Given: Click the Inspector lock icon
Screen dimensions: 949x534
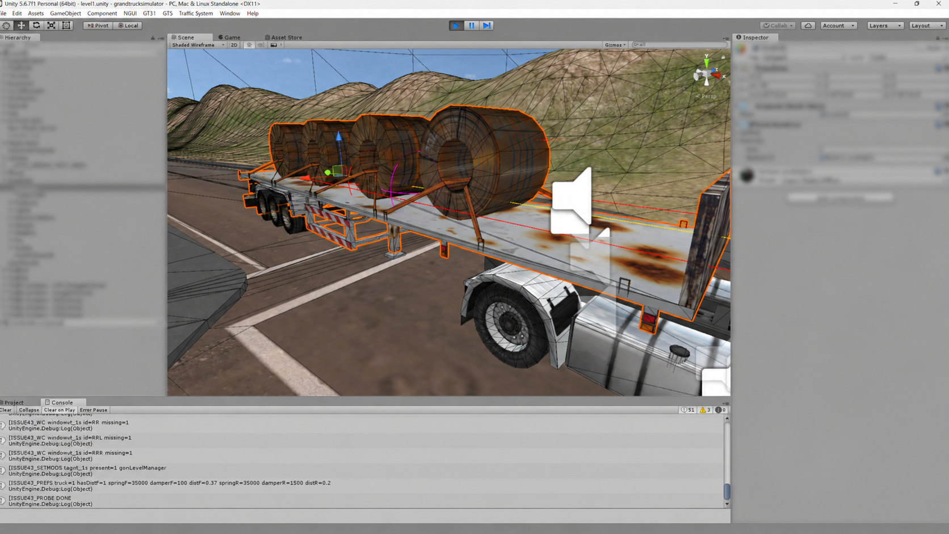Looking at the screenshot, I should tap(938, 37).
